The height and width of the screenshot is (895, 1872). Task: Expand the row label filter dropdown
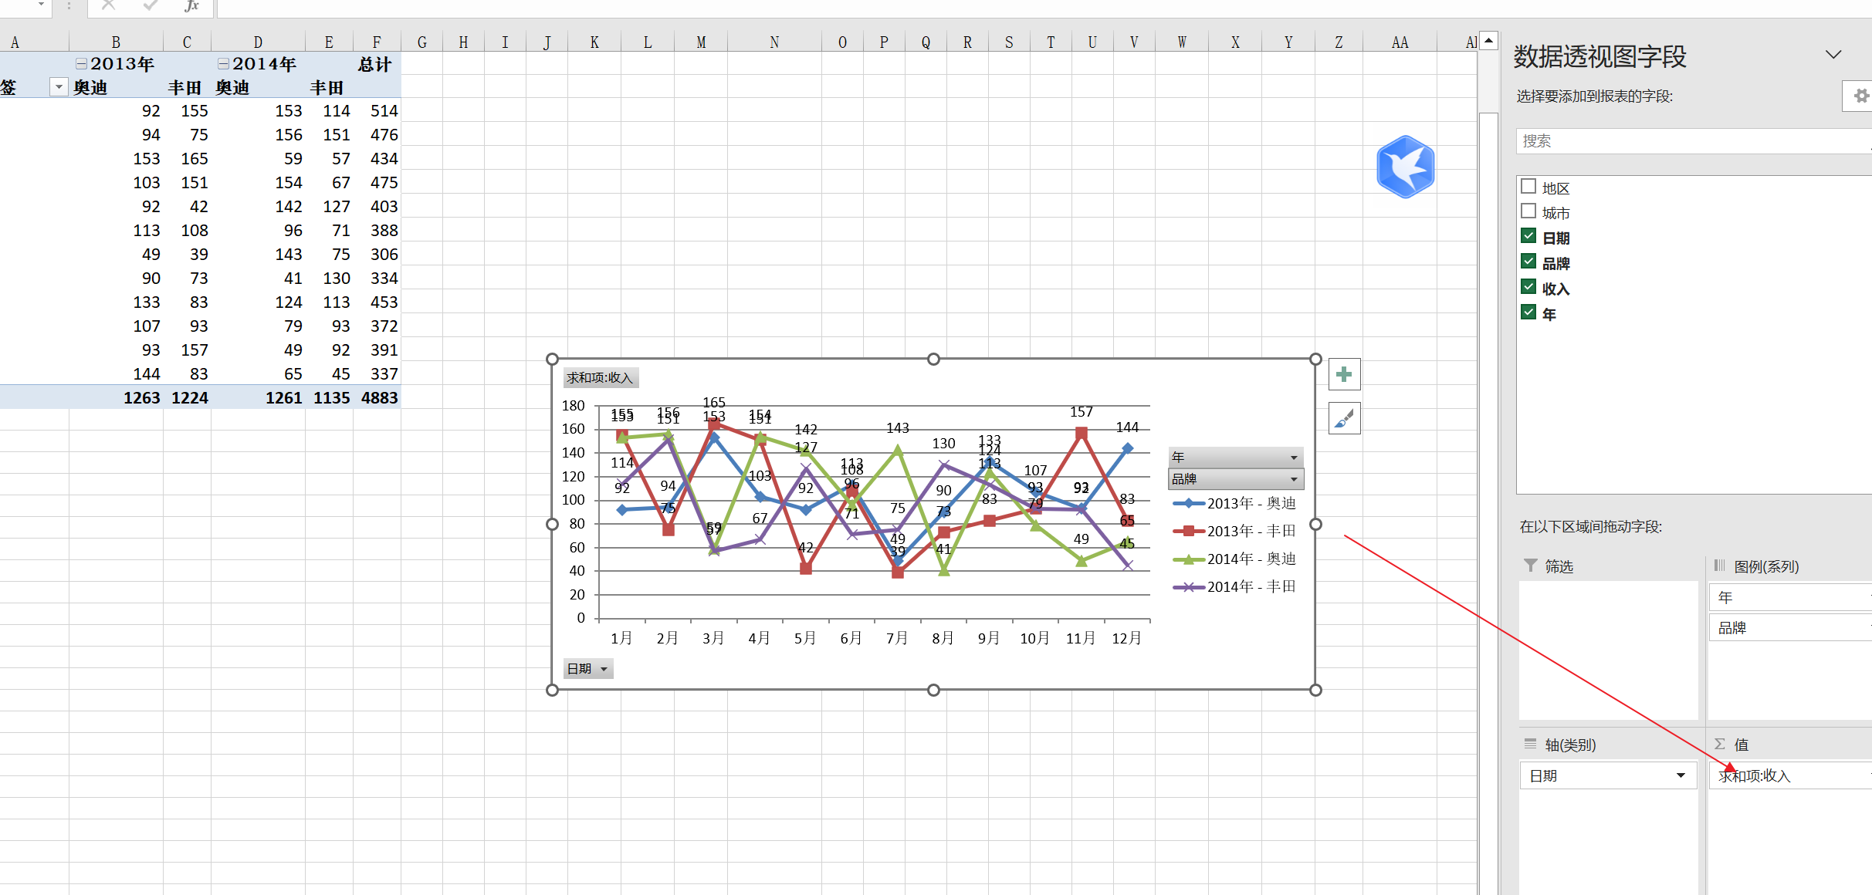pyautogui.click(x=59, y=87)
